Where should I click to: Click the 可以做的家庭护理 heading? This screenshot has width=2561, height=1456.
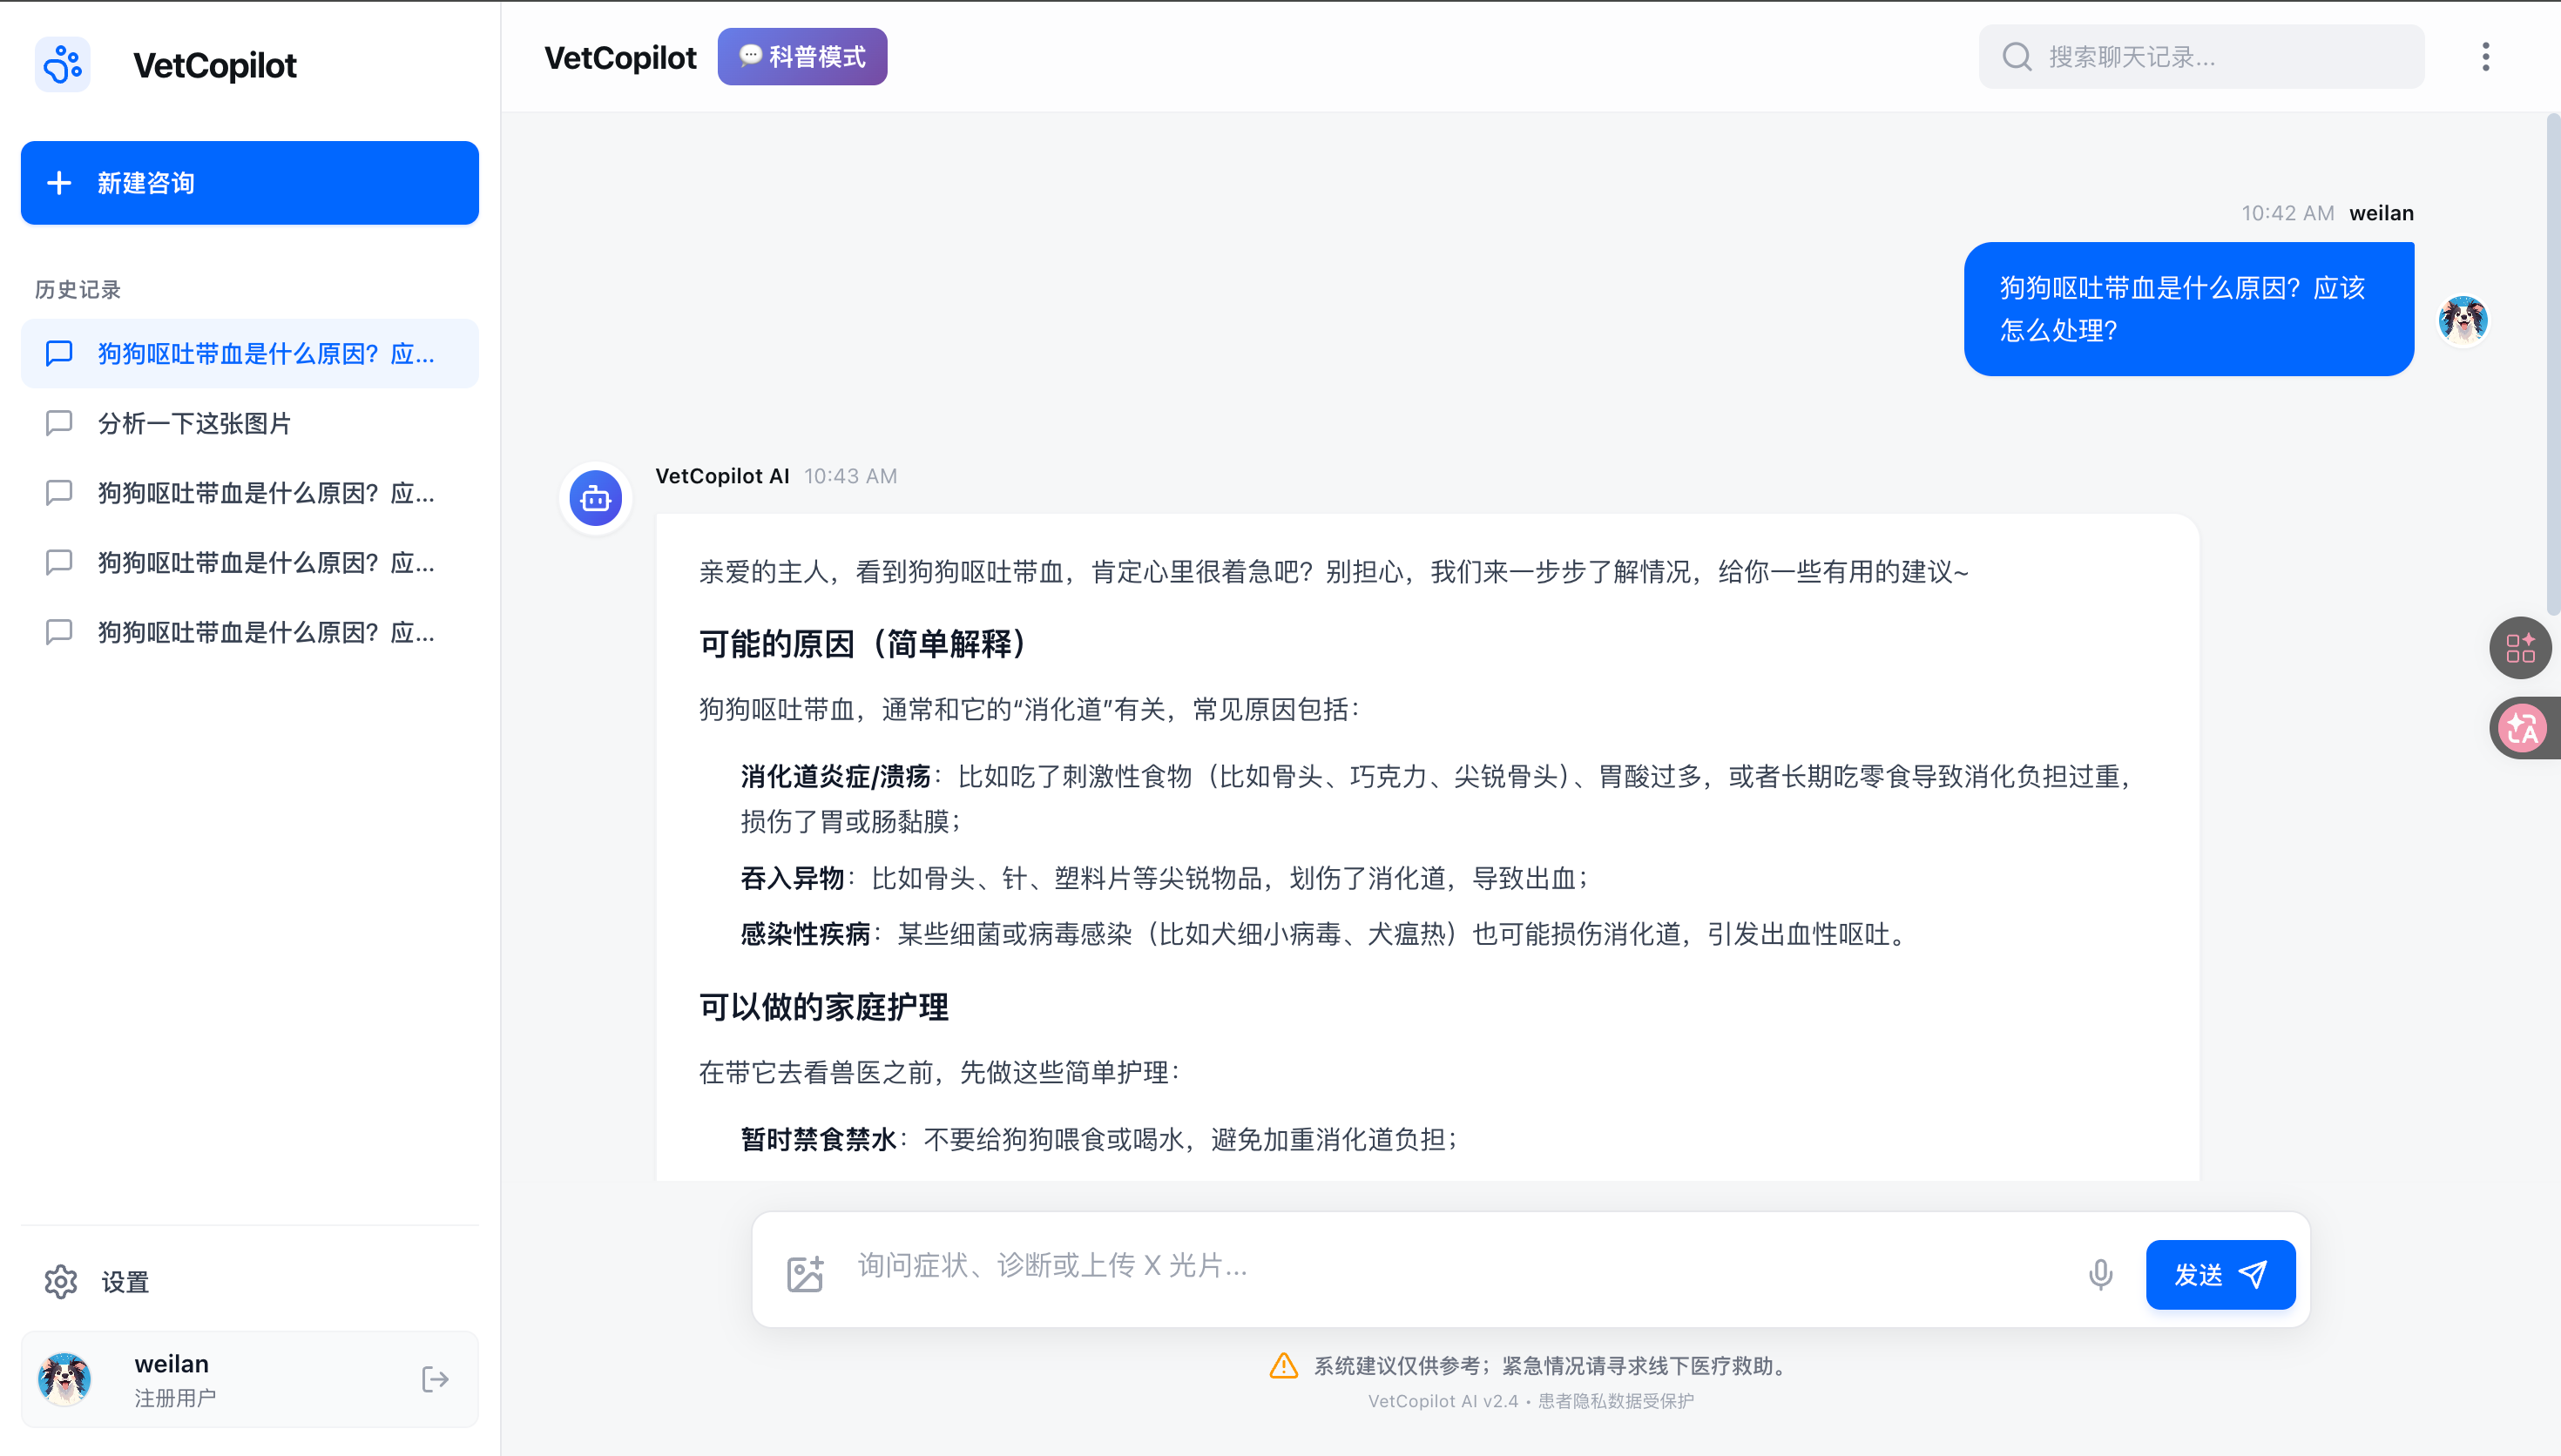pyautogui.click(x=823, y=1006)
